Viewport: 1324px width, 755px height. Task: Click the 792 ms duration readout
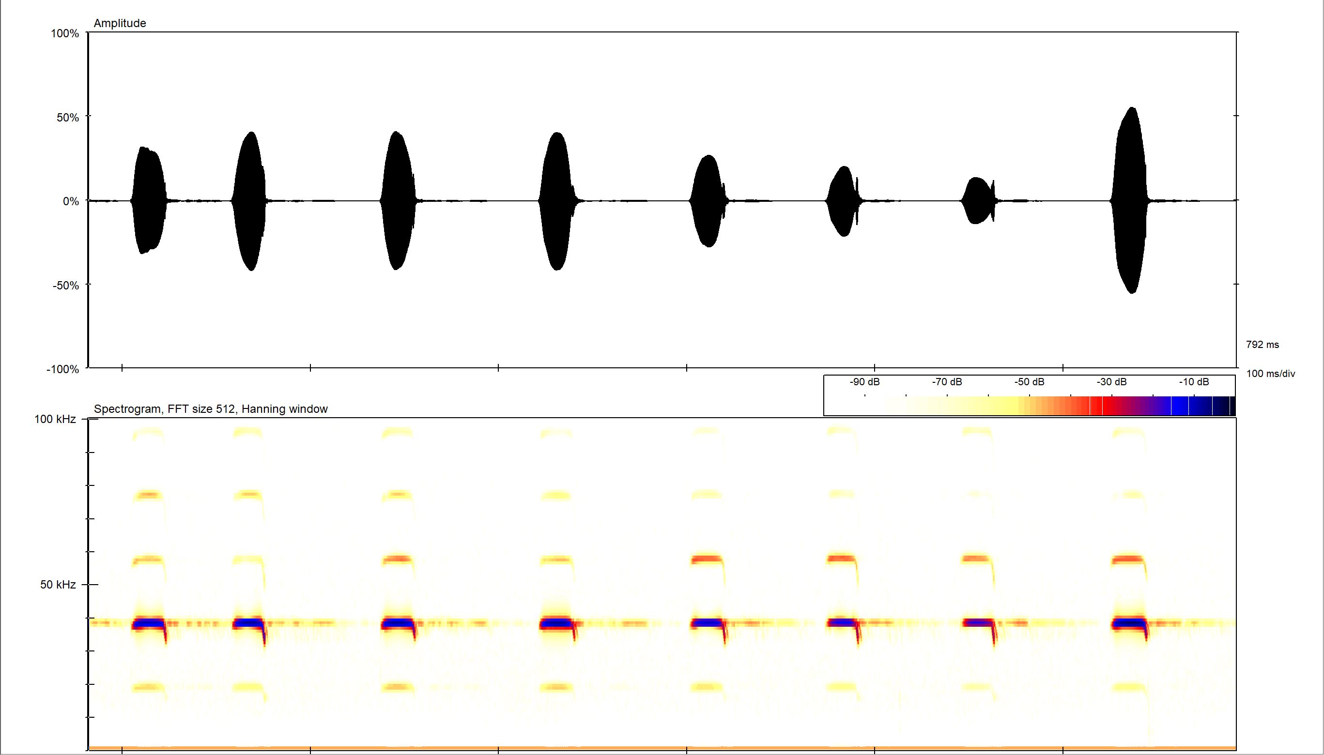click(1262, 345)
